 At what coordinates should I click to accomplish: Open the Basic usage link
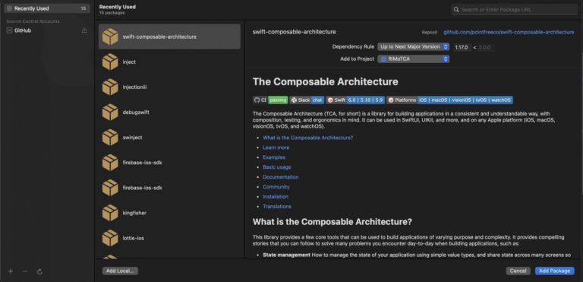click(277, 167)
